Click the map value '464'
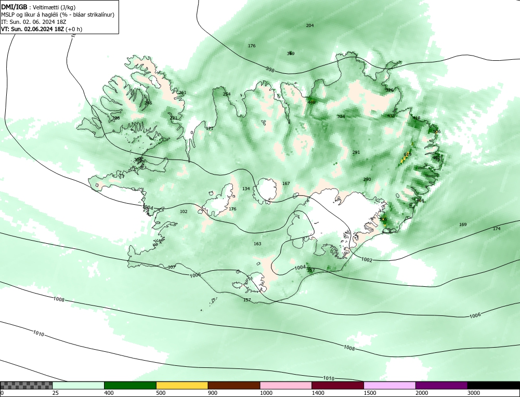 coord(420,201)
